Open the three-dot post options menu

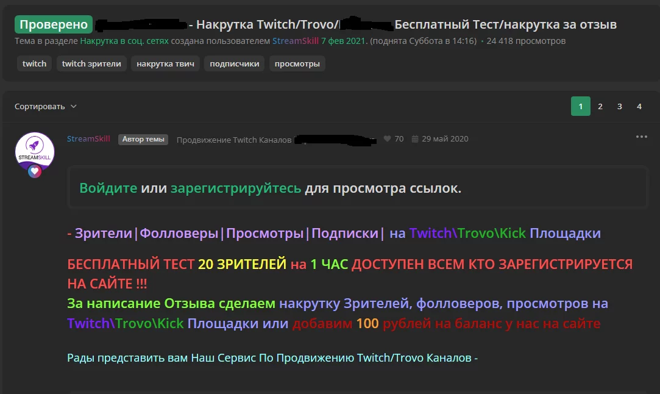tap(642, 137)
